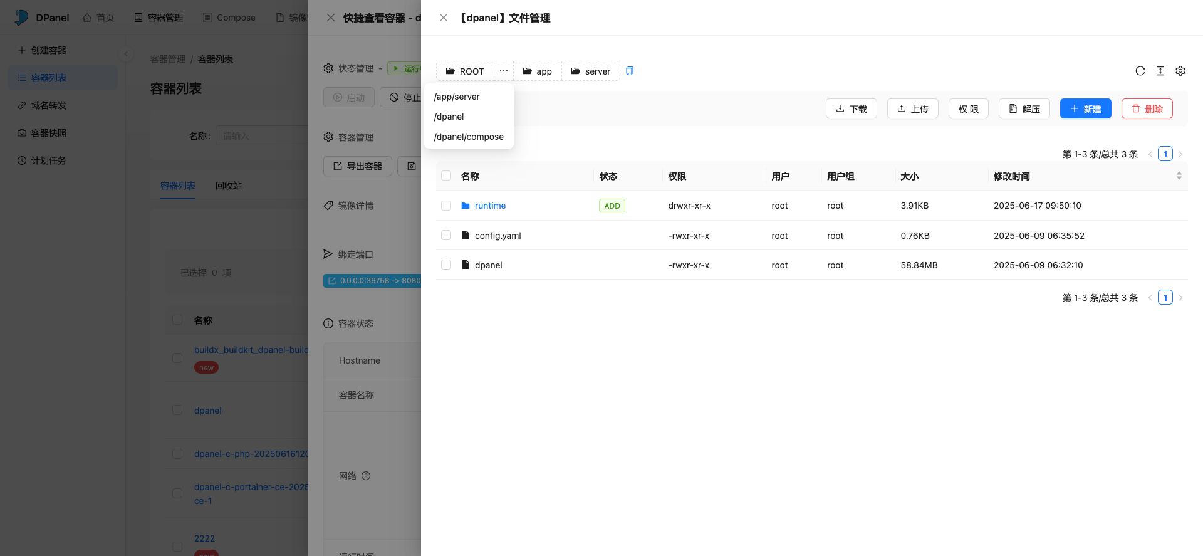The height and width of the screenshot is (556, 1203).
Task: Click the 解压 extract button
Action: [x=1024, y=108]
